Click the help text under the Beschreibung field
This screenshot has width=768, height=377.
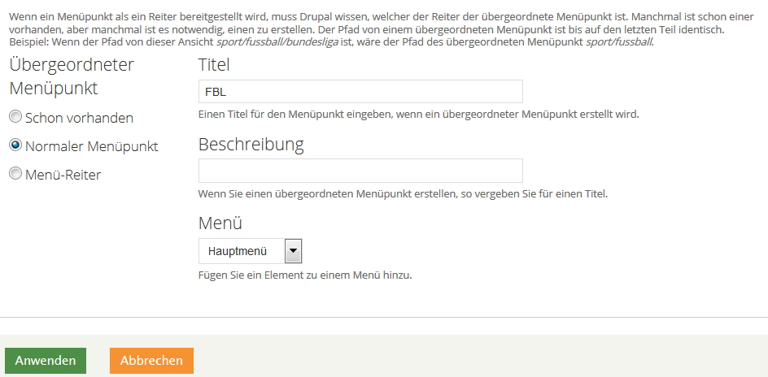point(403,194)
